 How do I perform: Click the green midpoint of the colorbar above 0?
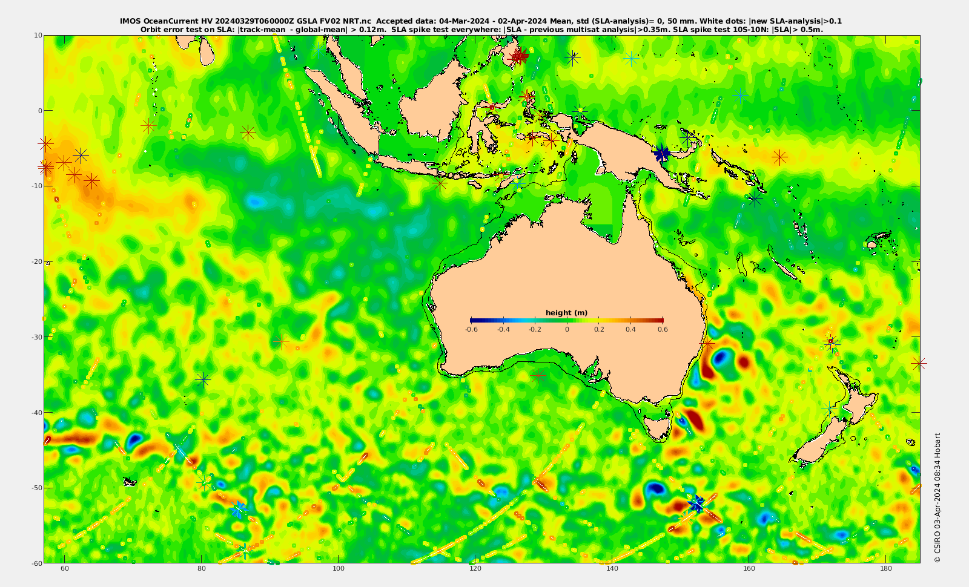[567, 320]
